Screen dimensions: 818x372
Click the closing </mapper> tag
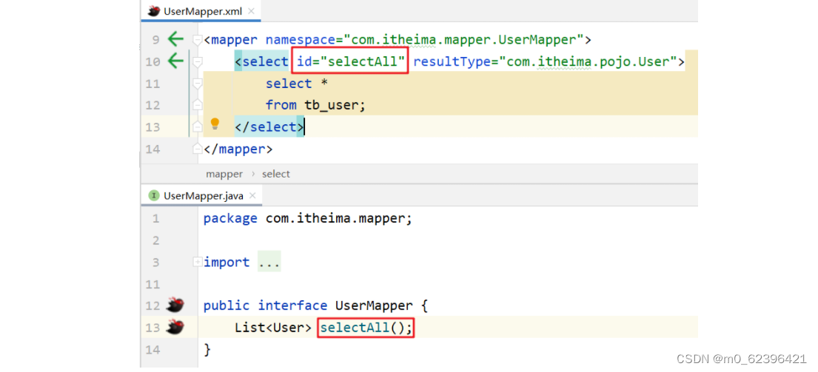tap(238, 149)
